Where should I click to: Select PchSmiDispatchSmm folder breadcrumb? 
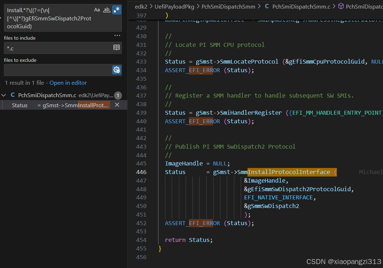click(229, 6)
